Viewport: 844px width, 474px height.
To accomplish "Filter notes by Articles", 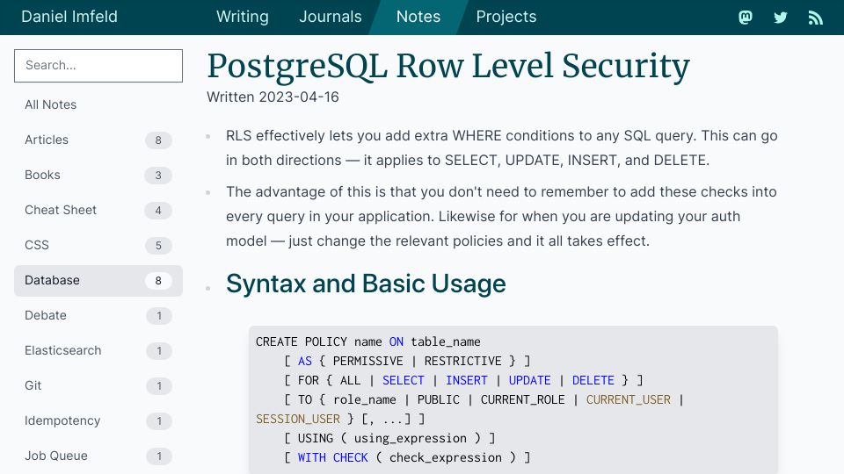I will point(98,140).
